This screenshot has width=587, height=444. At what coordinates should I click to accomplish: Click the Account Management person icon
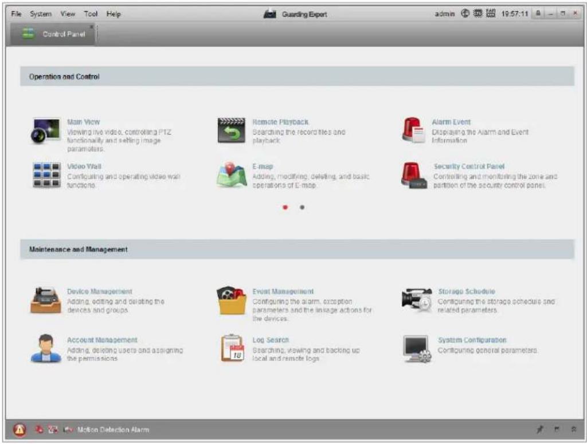coord(46,348)
